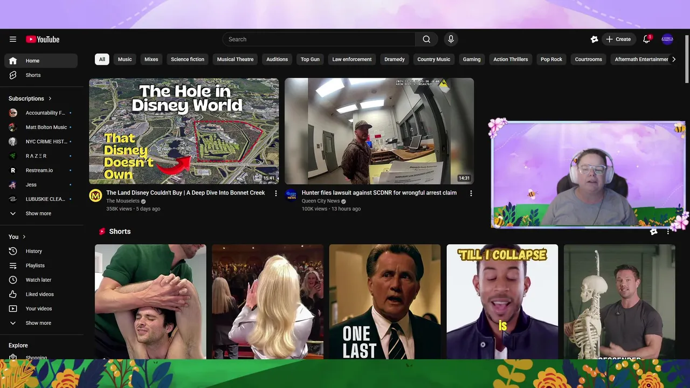Click the YouTube logo

[43, 39]
